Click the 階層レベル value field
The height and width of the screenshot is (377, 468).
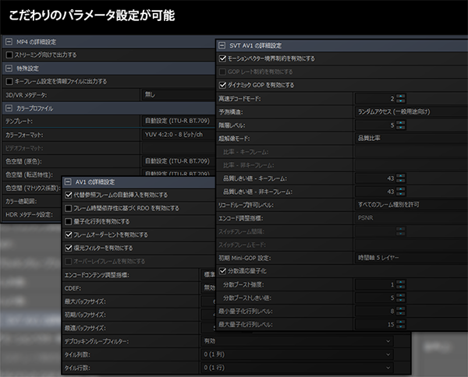click(375, 125)
